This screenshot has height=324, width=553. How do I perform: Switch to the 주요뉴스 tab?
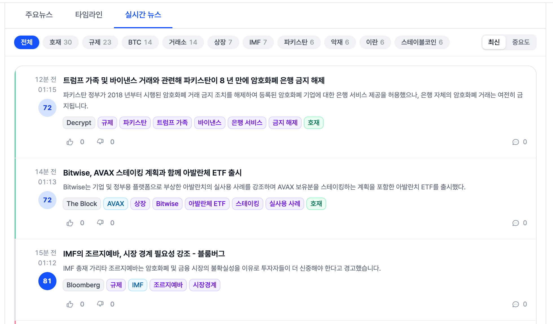[39, 15]
